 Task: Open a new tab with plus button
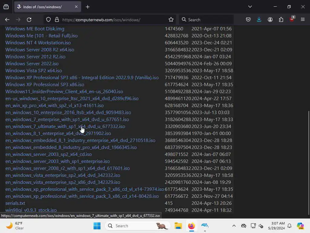click(x=87, y=7)
